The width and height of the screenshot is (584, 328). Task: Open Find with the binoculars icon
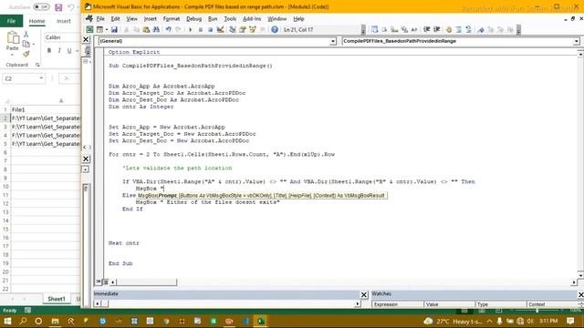156,29
